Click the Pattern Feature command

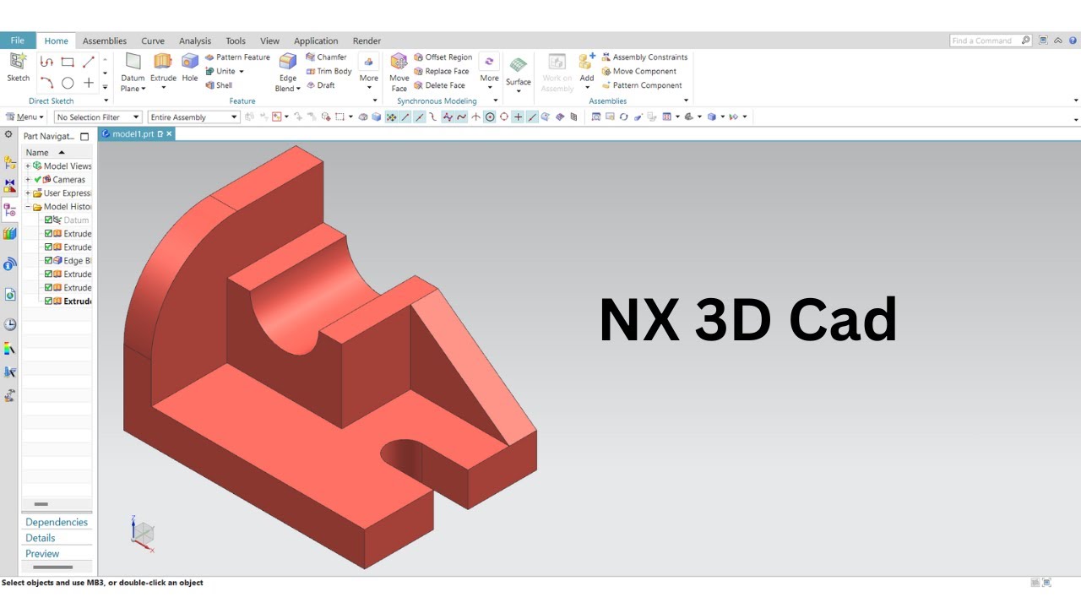click(x=237, y=57)
